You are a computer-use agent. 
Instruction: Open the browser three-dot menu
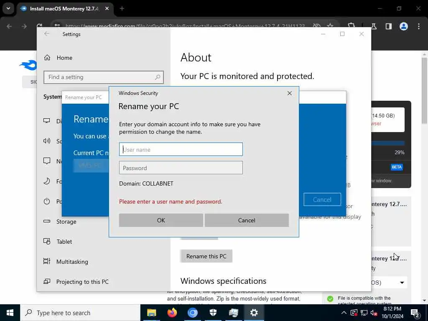419,26
